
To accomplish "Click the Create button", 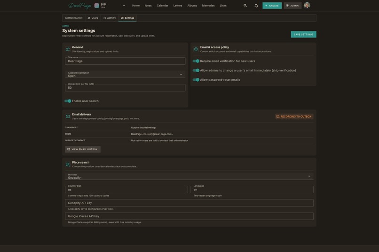I will coord(272,6).
